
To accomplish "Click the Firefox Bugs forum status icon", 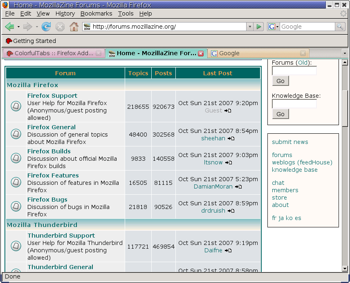I will (16, 206).
